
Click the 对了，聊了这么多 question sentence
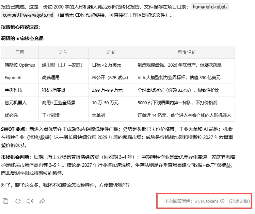pyautogui.click(x=65, y=185)
